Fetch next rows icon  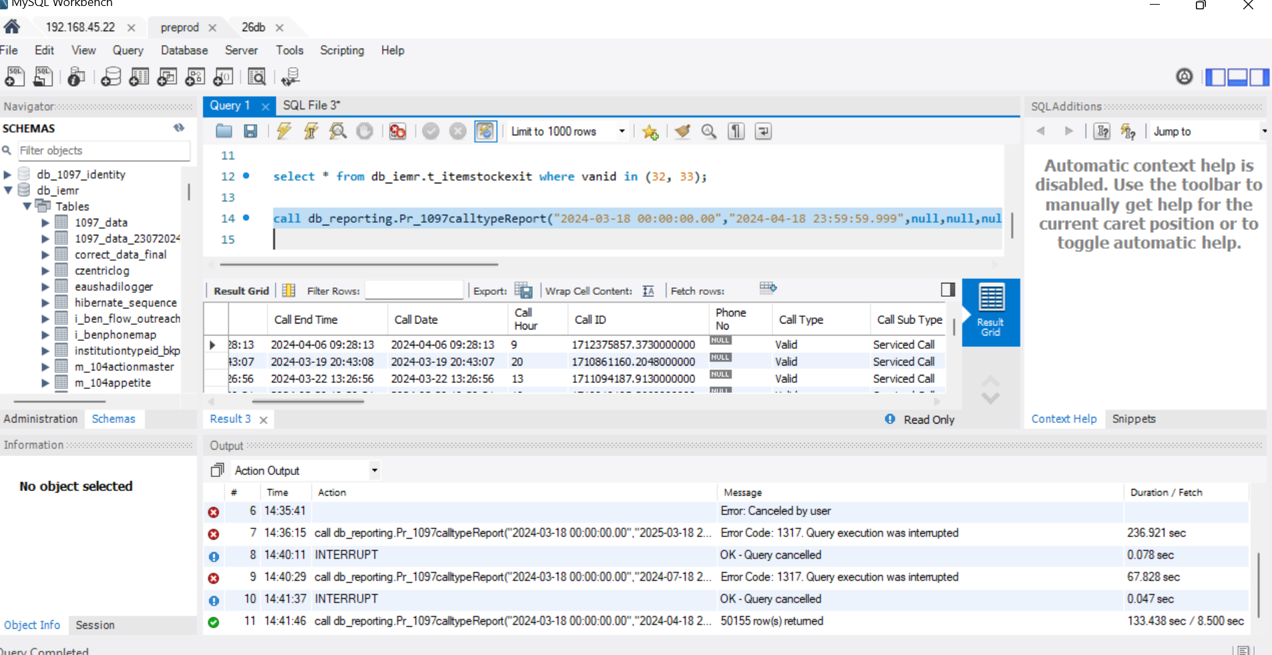[x=768, y=288]
